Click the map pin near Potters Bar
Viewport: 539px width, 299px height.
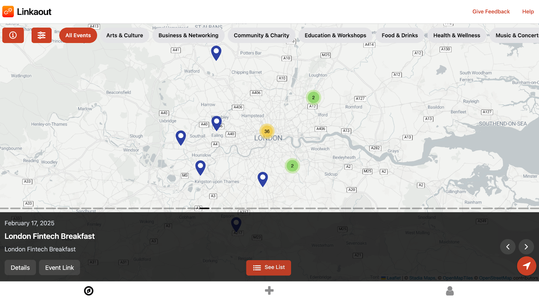216,53
